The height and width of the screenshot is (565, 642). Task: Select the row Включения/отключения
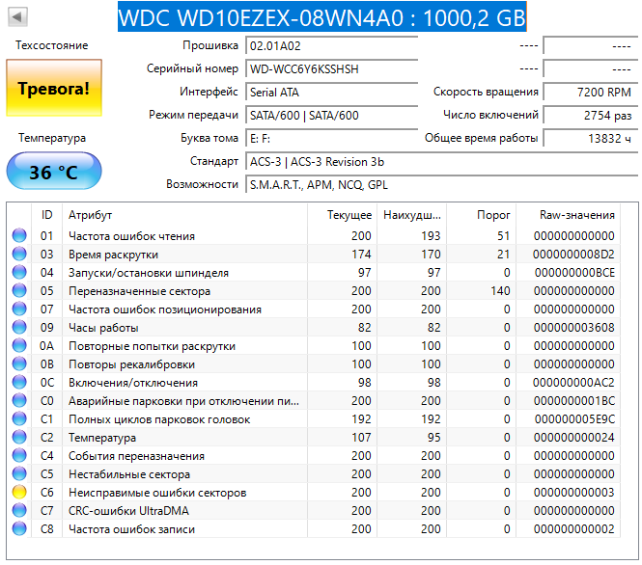316,382
